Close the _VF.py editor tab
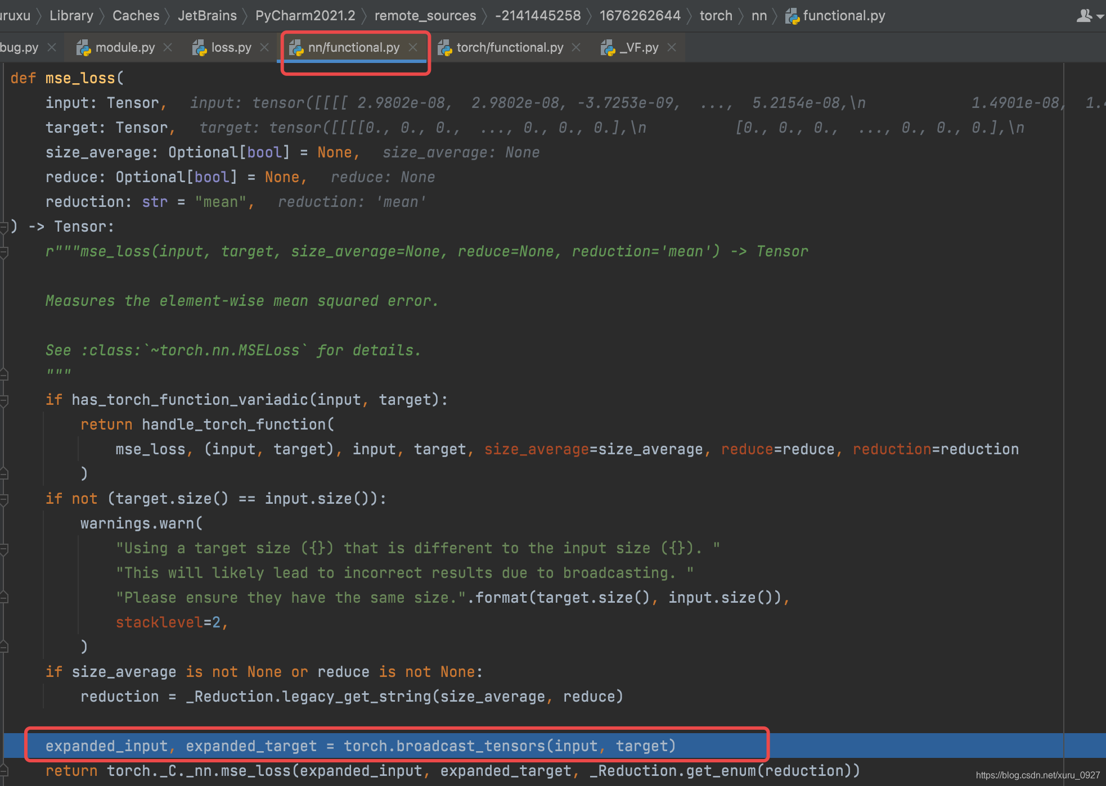 [x=672, y=47]
